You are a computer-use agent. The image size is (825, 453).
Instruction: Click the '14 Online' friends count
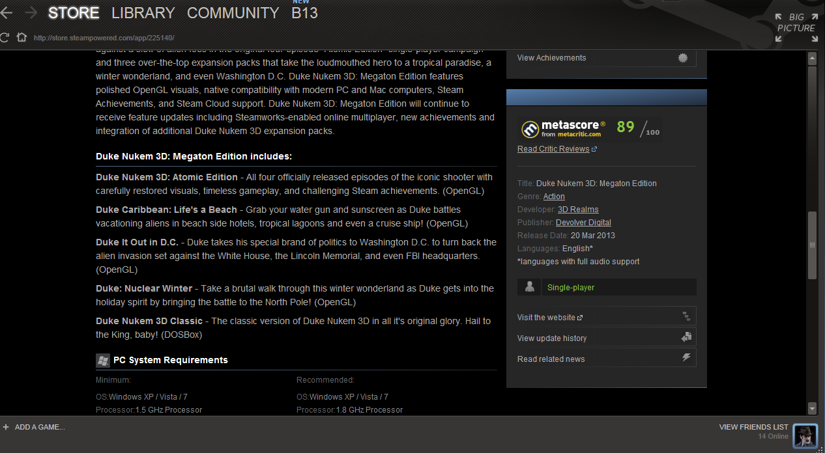click(x=774, y=436)
